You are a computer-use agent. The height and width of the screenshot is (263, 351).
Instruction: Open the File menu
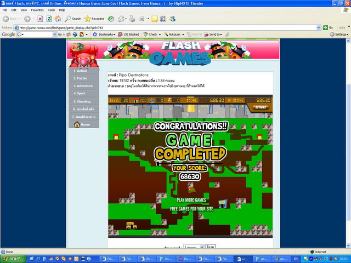5,10
